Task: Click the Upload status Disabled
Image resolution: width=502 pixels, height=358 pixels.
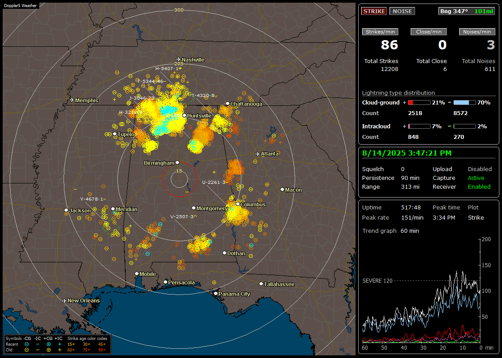Action: pos(480,169)
